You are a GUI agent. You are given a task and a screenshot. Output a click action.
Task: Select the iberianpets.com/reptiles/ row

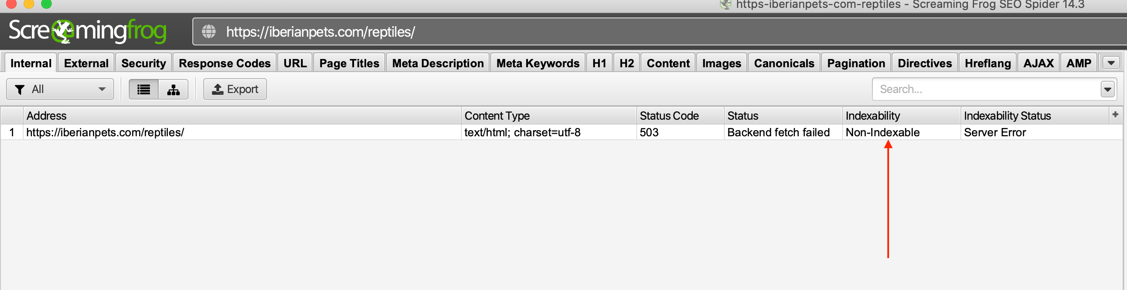(562, 132)
